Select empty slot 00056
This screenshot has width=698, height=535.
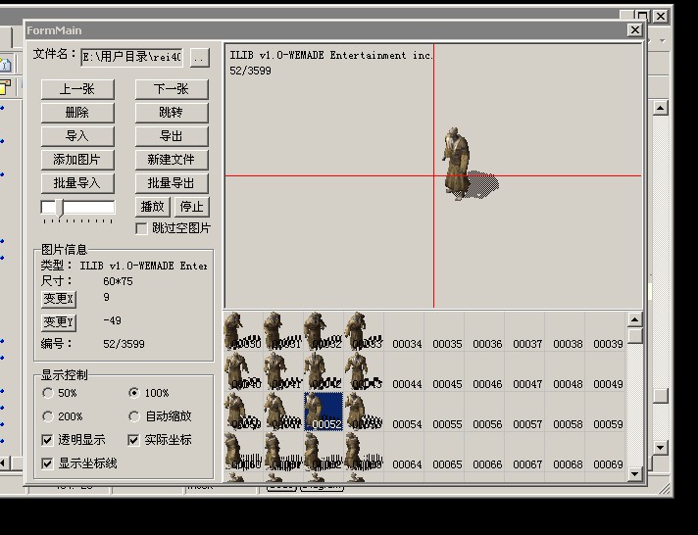click(484, 412)
